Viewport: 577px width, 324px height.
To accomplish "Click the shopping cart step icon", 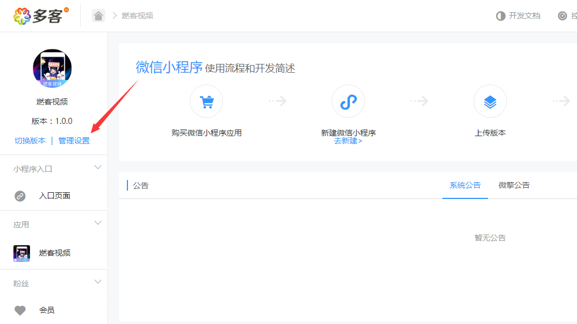I will [206, 101].
